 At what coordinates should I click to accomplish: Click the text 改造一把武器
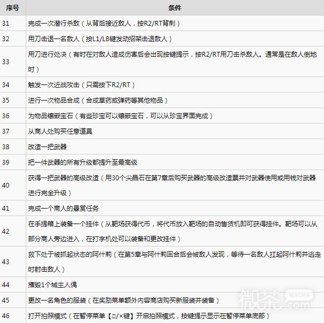coord(47,147)
